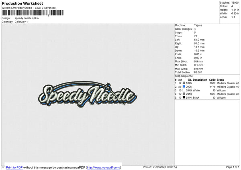Click the Left value '61.0 mm'
This screenshot has width=241, height=170.
click(199, 40)
